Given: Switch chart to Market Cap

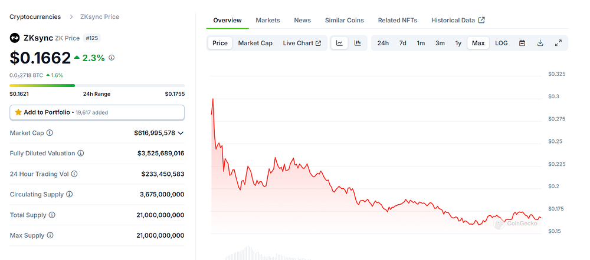Looking at the screenshot, I should coord(255,43).
